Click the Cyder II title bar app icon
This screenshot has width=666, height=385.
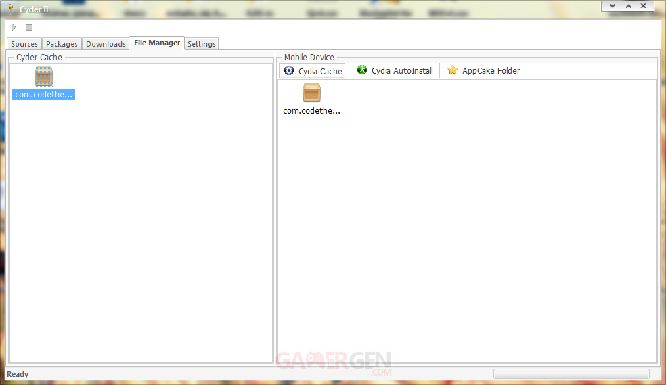tap(11, 9)
